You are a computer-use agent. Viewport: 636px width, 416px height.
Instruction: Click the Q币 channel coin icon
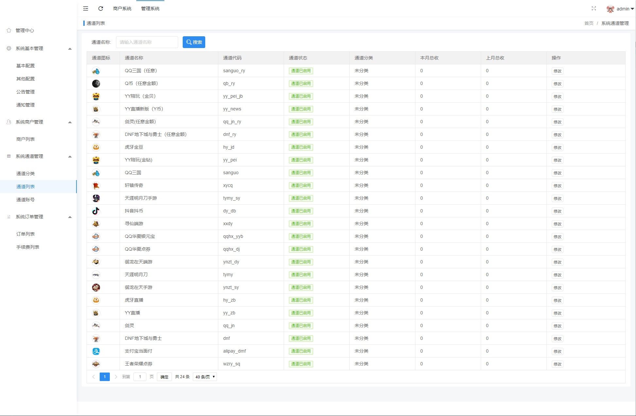coord(96,84)
